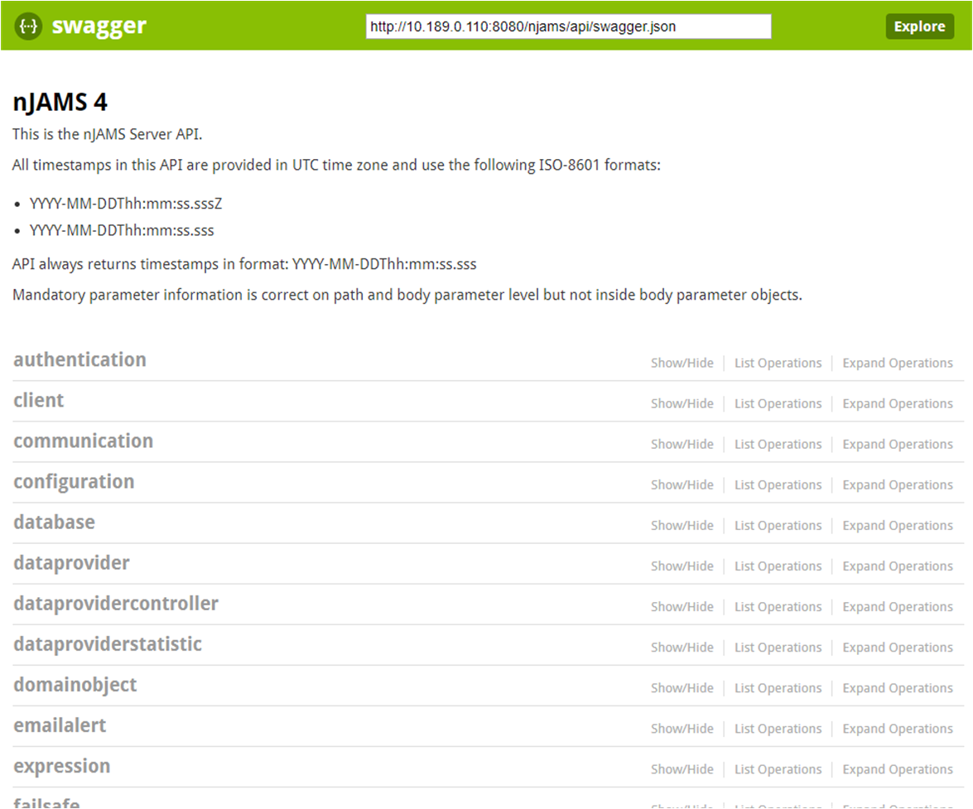973x809 pixels.
Task: Click the "All timestamps in this API" sentence
Action: pos(336,165)
